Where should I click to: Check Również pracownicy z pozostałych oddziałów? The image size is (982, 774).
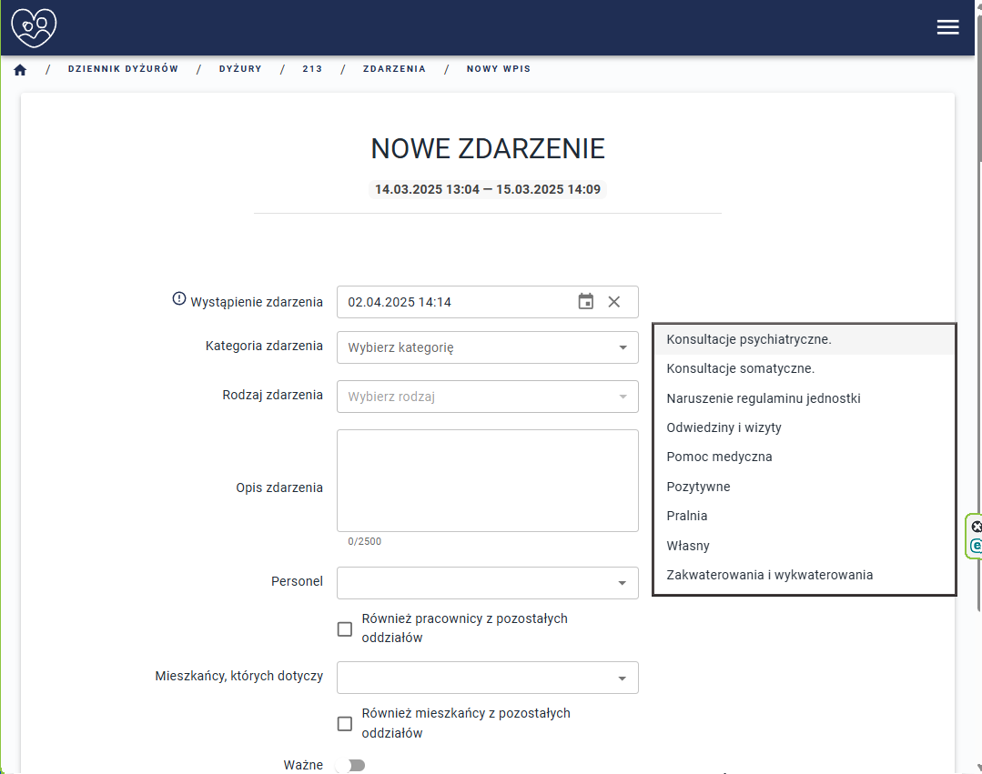pos(345,628)
